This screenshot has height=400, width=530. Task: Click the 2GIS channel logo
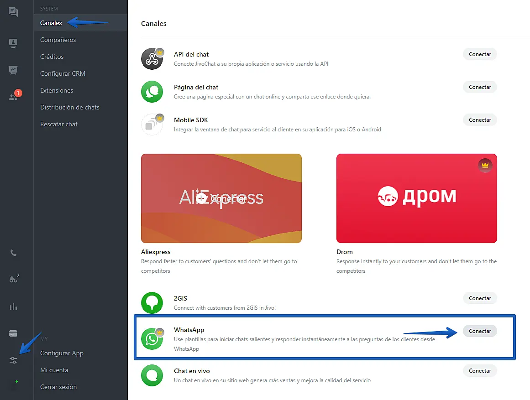pyautogui.click(x=152, y=303)
